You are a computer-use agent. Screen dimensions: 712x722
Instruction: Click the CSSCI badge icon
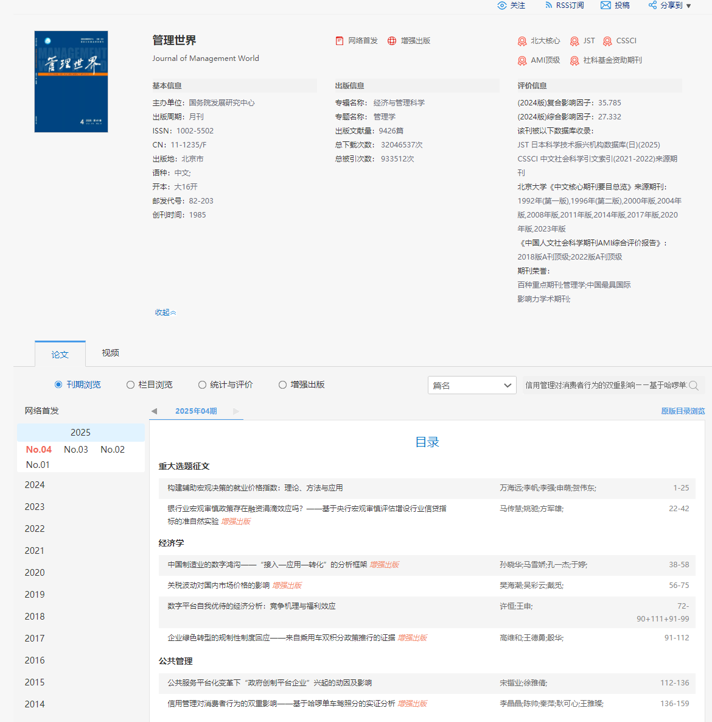point(607,41)
